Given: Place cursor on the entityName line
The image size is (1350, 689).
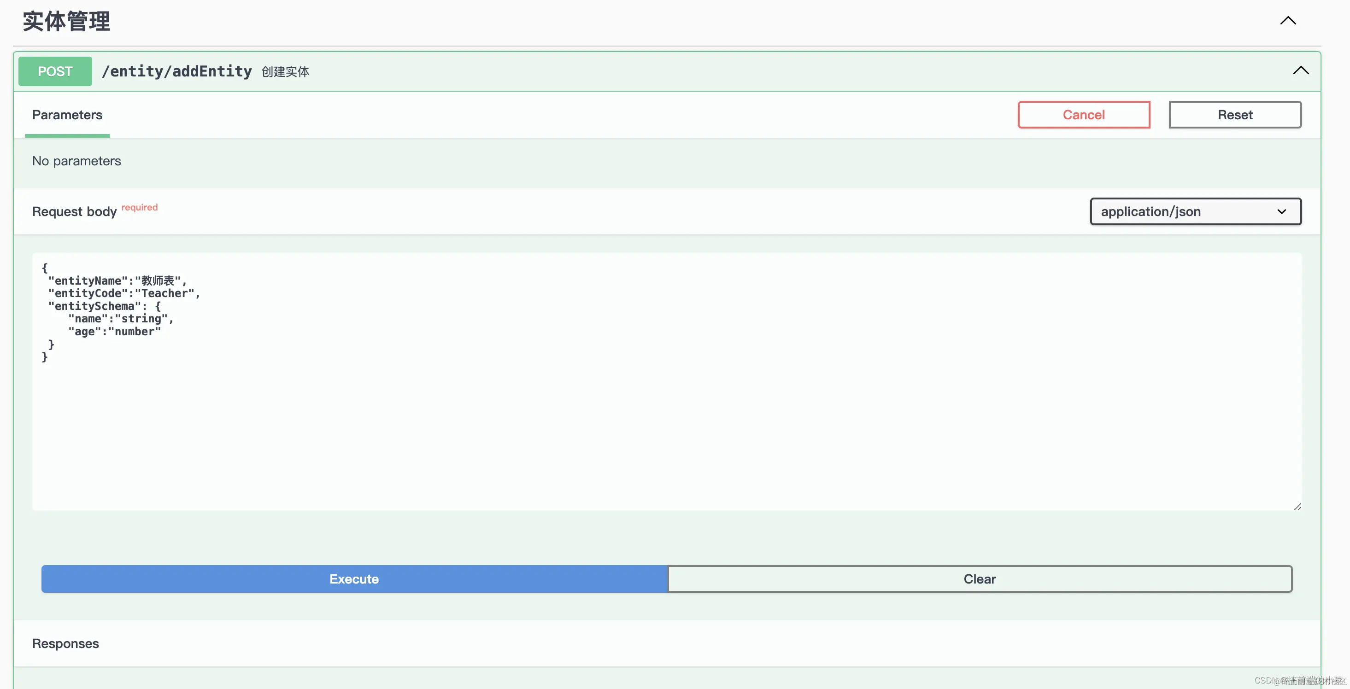Looking at the screenshot, I should 117,281.
